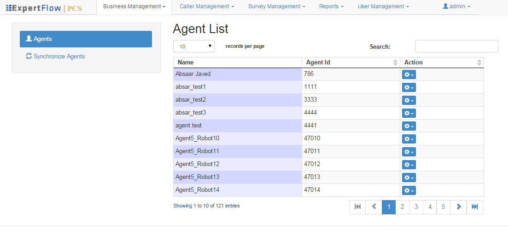Image resolution: width=508 pixels, height=230 pixels.
Task: Go to page 3 of agent list
Action: point(416,207)
